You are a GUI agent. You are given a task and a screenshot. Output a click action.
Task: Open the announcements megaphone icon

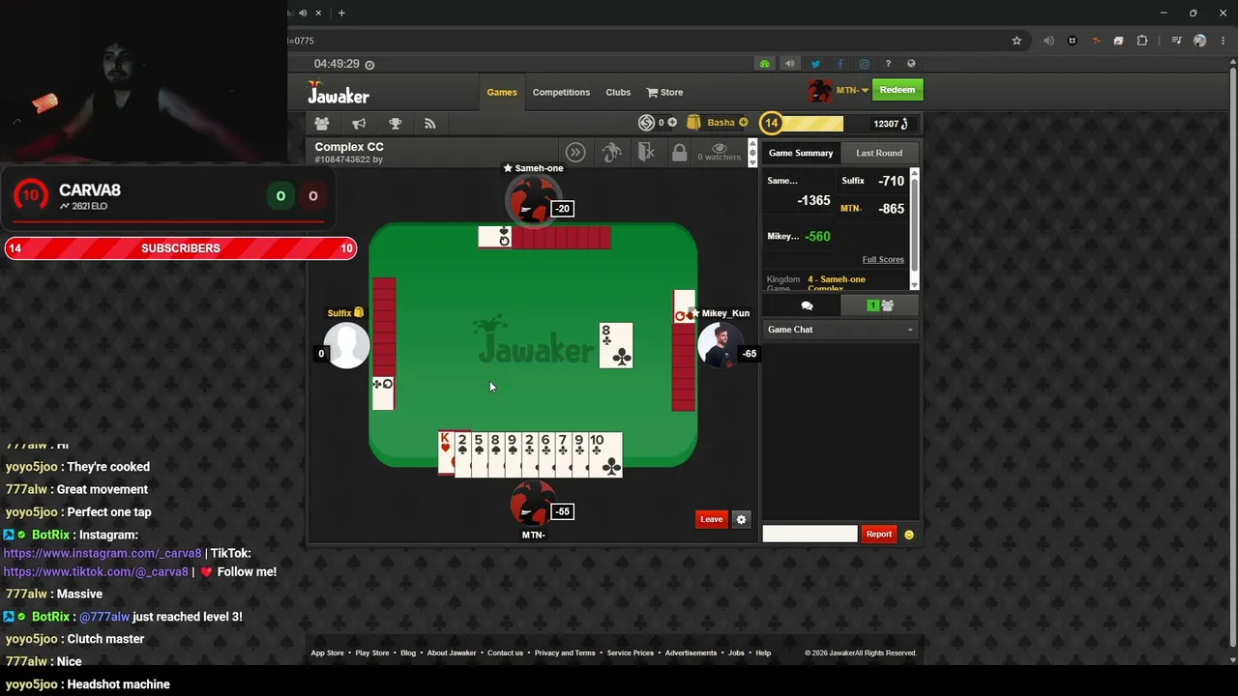359,124
